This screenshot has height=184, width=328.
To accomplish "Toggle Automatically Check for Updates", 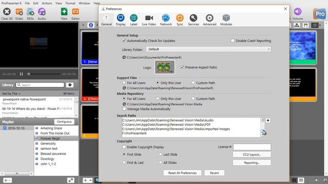I will click(124, 41).
